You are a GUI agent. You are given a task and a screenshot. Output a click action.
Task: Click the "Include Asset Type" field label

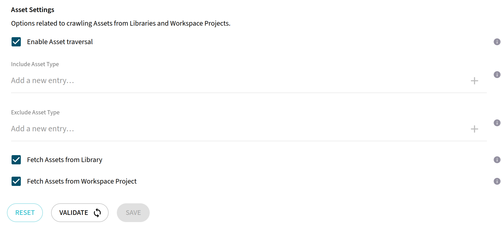point(35,64)
